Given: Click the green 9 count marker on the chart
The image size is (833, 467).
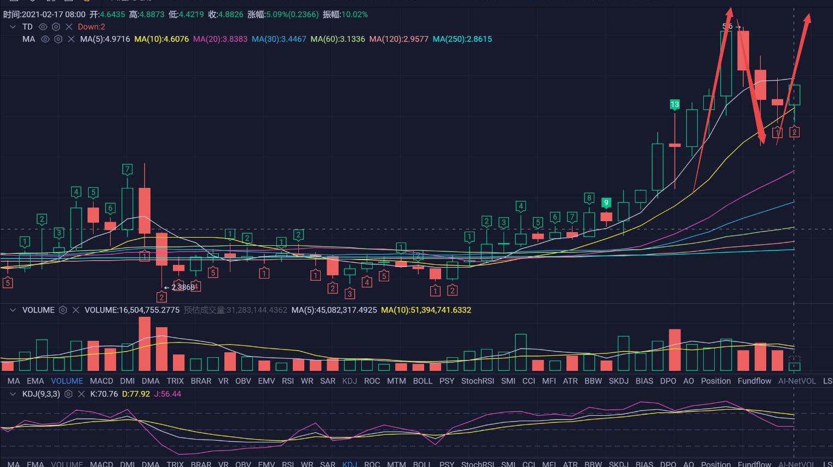Looking at the screenshot, I should coord(606,203).
